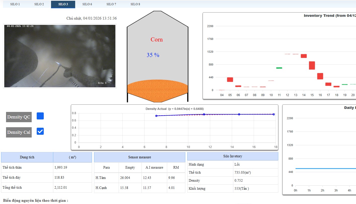Uncheck the Density Cal checkbox
Viewport: 356px width, 204px height.
40,131
